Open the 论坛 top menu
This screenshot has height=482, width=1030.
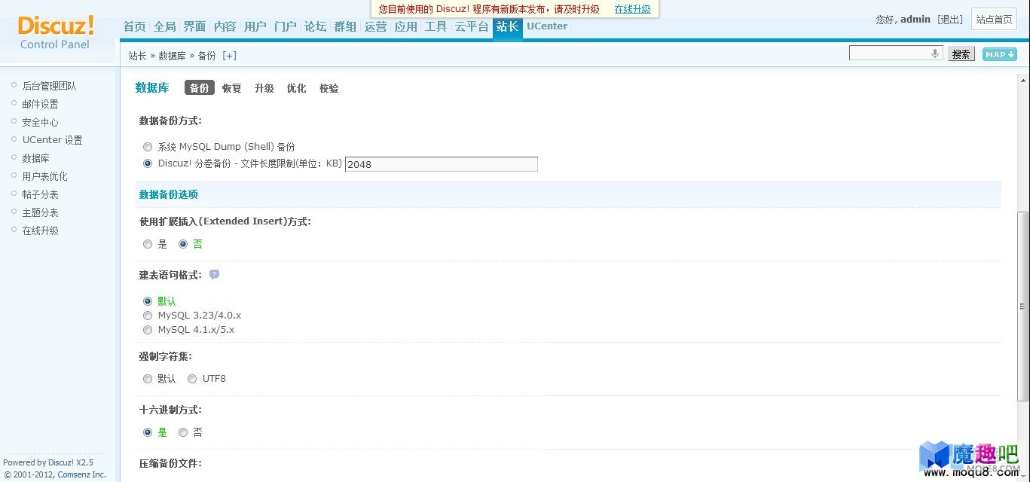pos(316,26)
